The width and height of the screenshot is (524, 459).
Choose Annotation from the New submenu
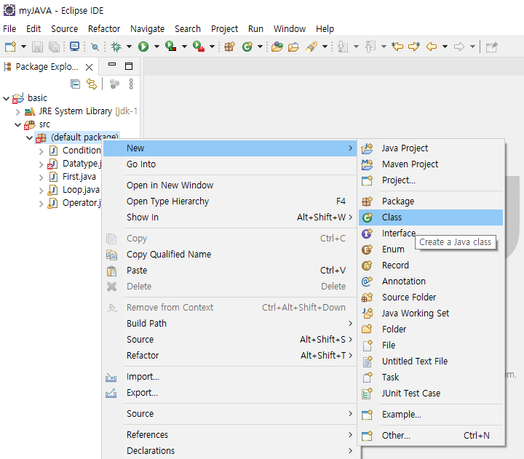click(x=431, y=282)
